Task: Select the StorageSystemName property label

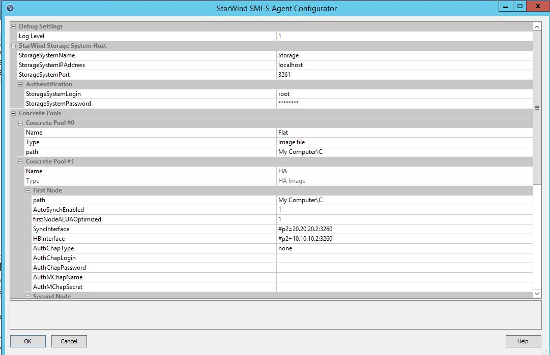Action: click(47, 55)
